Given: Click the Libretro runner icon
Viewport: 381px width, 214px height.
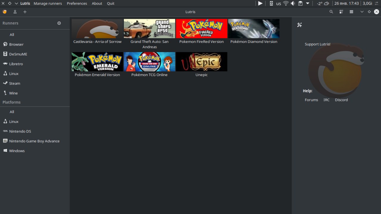Looking at the screenshot, I should 5,64.
